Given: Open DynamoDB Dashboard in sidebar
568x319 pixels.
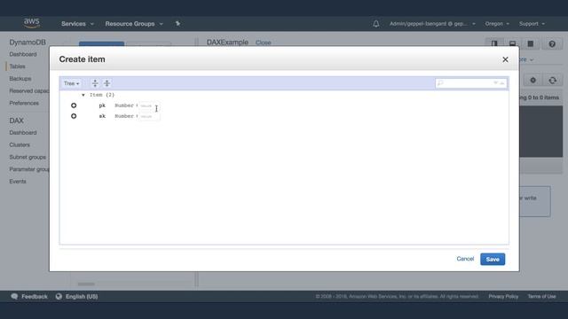Looking at the screenshot, I should coord(23,54).
